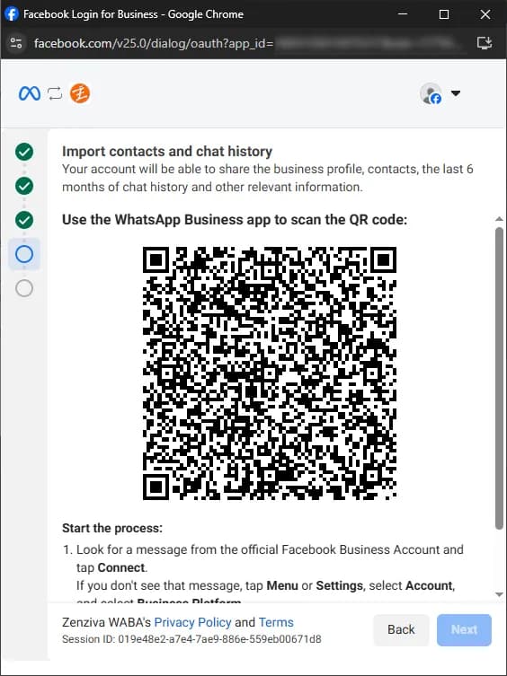Viewport: 507px width, 676px height.
Task: Open the Terms link
Action: coord(276,622)
